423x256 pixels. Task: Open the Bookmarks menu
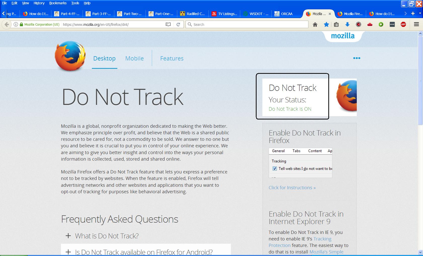pyautogui.click(x=58, y=3)
